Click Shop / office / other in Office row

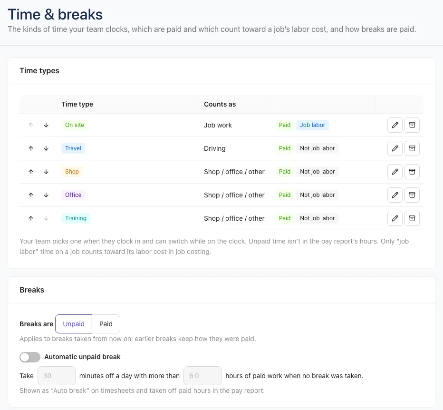coord(234,195)
